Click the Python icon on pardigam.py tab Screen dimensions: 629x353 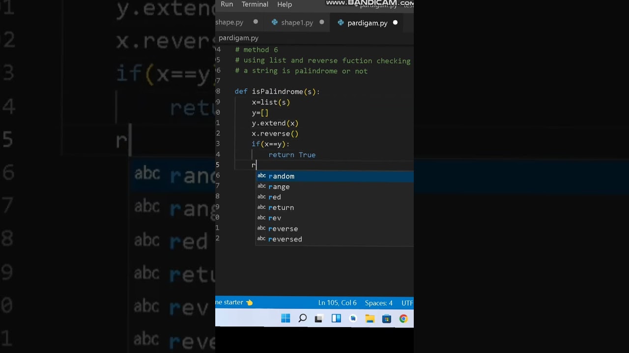tap(341, 23)
